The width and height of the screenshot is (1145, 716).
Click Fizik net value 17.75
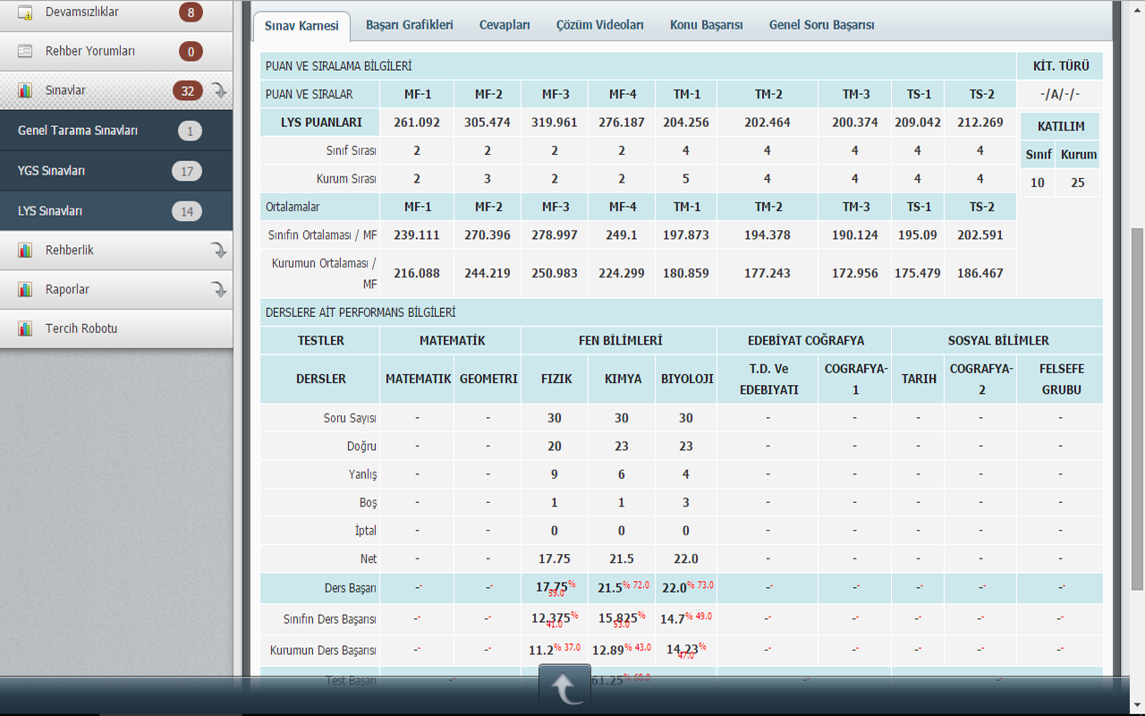[x=555, y=559]
